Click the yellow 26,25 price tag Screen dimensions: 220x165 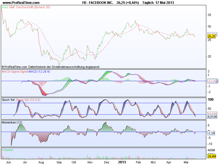pos(211,37)
